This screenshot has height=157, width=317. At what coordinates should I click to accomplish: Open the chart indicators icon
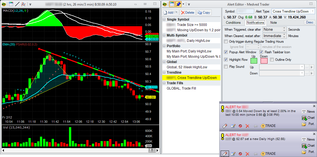click(23, 4)
